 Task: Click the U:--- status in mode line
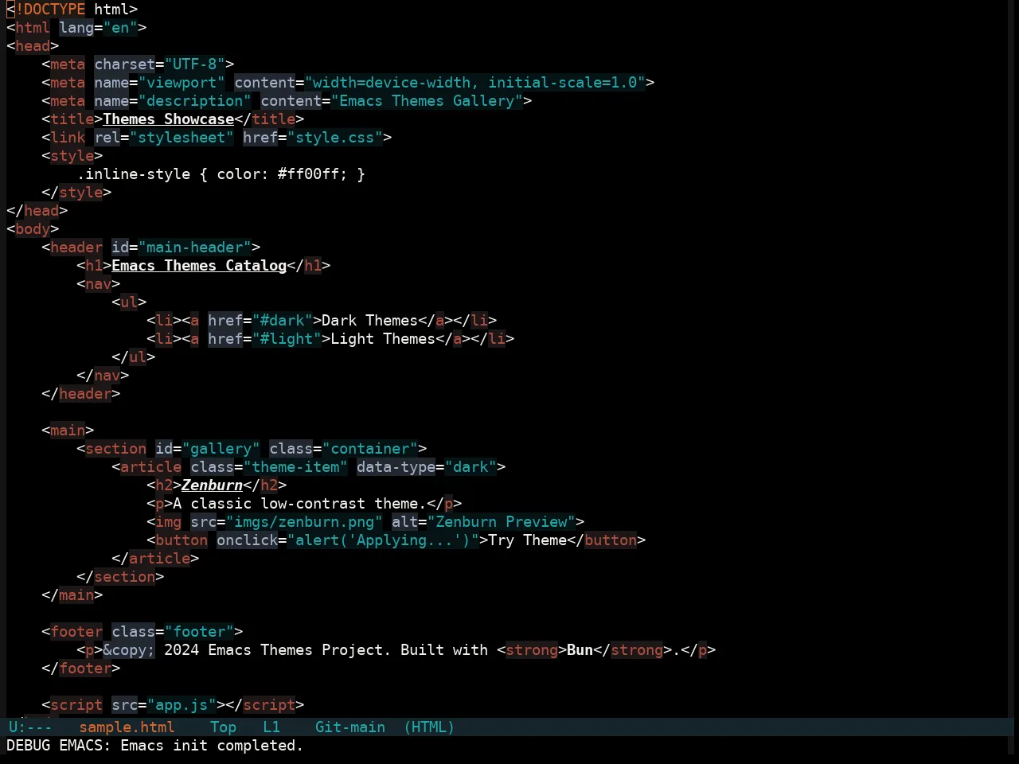click(30, 727)
